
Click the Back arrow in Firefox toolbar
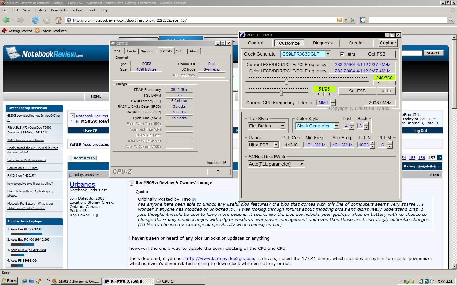point(6,20)
